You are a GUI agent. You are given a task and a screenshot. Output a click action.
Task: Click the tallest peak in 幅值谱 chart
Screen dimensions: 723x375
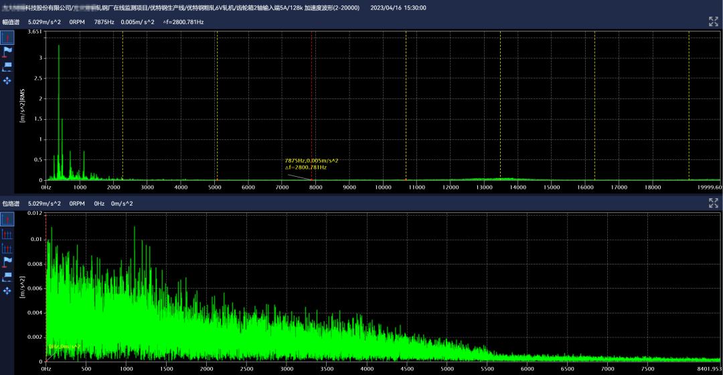(x=59, y=46)
